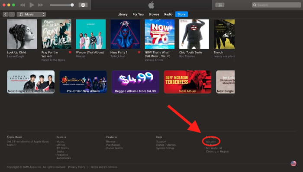The height and width of the screenshot is (172, 303).
Task: Open the Duff McKagan Tenderness banner
Action: point(187,82)
